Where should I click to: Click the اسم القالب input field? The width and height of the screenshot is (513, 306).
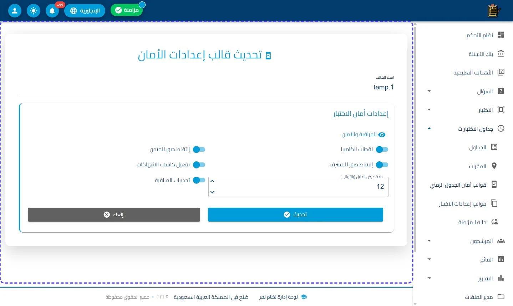[206, 87]
